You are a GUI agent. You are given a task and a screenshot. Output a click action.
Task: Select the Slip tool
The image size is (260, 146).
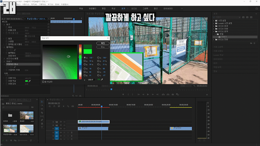(42, 116)
